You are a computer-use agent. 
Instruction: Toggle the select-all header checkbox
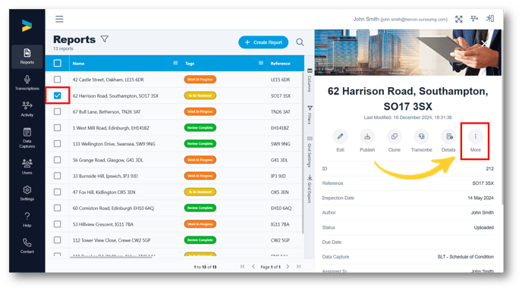pos(57,63)
